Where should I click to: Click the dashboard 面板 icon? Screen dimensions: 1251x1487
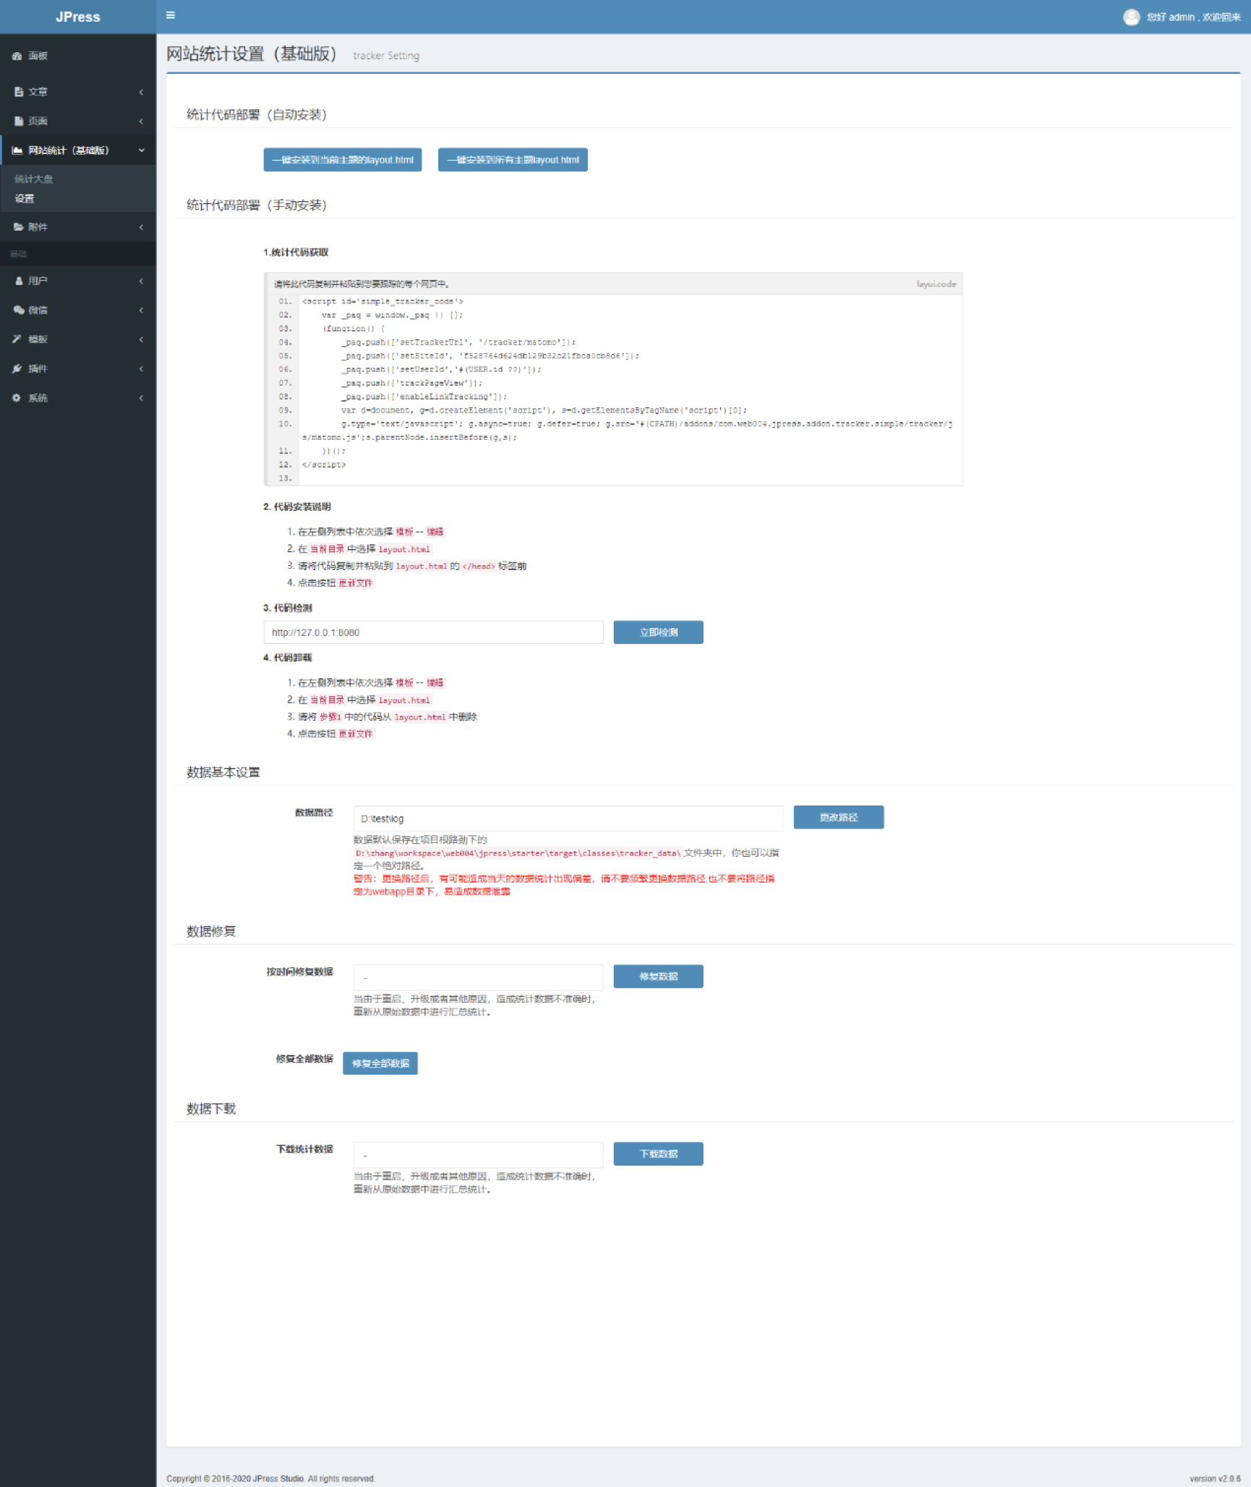[x=17, y=56]
